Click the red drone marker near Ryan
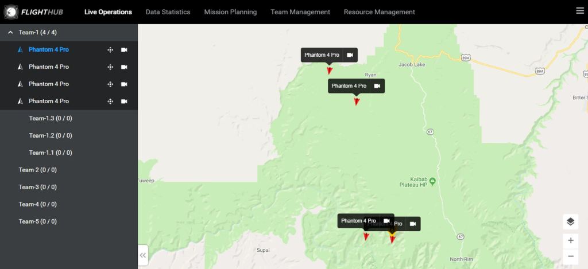 pyautogui.click(x=357, y=102)
